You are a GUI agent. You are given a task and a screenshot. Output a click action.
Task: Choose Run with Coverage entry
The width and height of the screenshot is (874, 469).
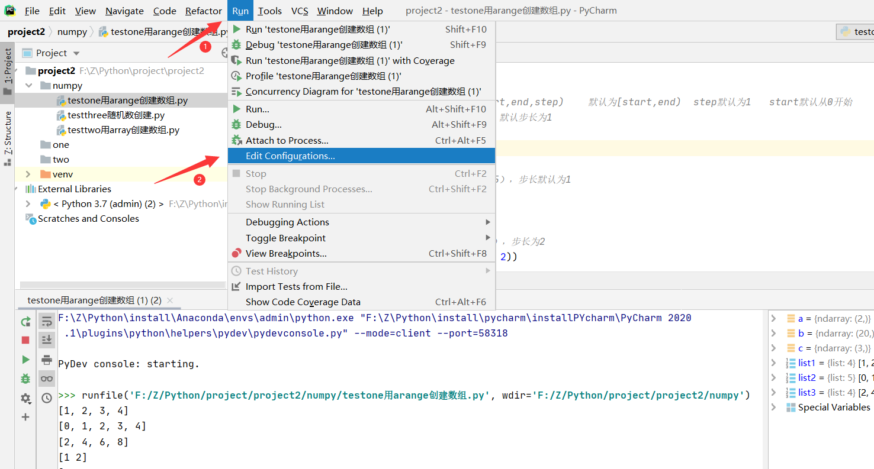tap(361, 60)
